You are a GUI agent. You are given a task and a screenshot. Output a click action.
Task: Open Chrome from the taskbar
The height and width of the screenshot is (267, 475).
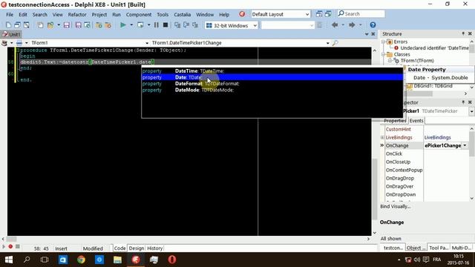(81, 260)
